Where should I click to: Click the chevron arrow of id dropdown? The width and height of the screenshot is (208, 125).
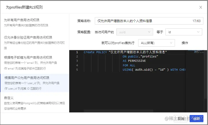pos(198,32)
